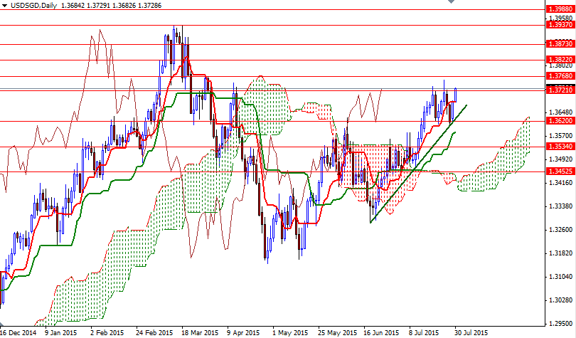Select the red 1.38730 level price label
Screen dimensions: 576x338
pyautogui.click(x=560, y=43)
